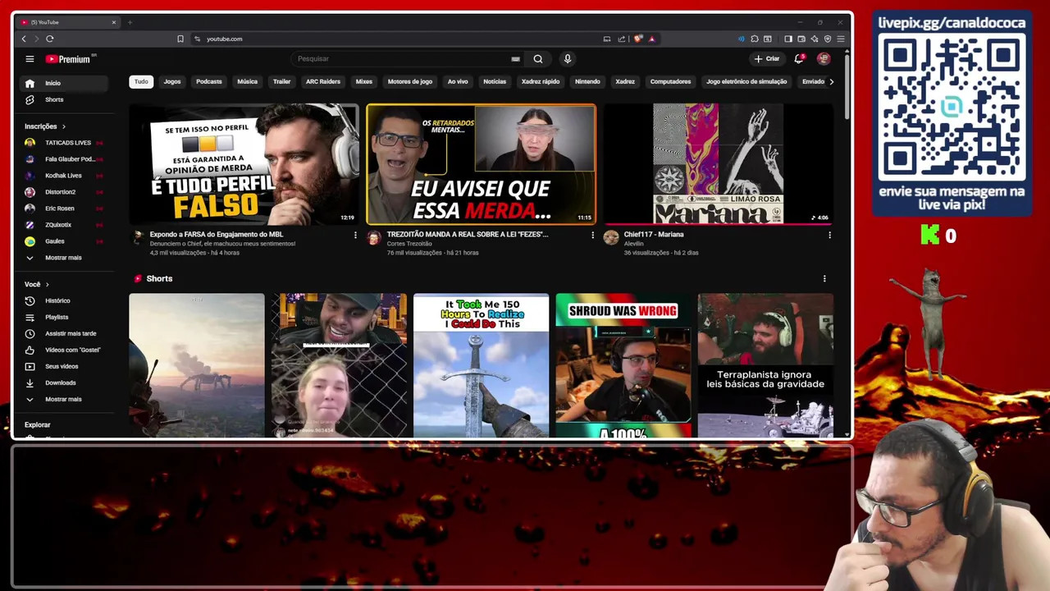This screenshot has width=1050, height=591.
Task: Expand the Inscrições section chevron
Action: coord(63,126)
